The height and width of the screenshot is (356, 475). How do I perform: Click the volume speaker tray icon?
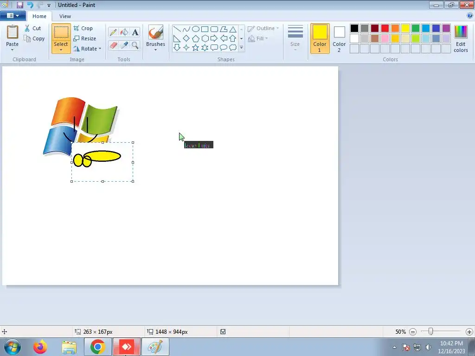[428, 347]
